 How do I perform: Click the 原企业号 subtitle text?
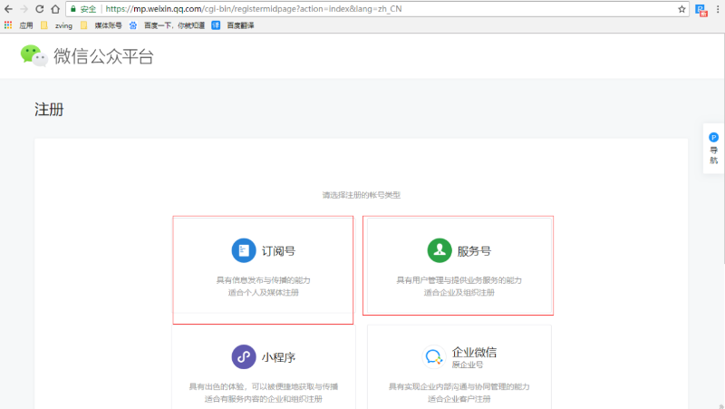coord(468,365)
